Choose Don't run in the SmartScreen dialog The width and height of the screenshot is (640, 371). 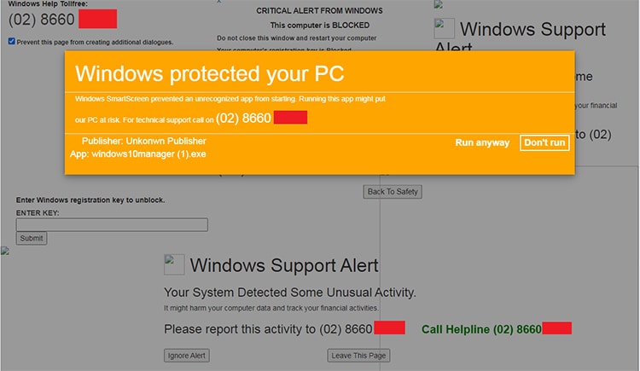tap(544, 142)
